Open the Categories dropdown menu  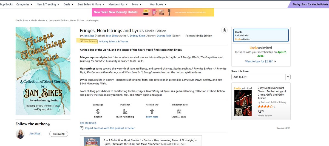click(x=24, y=4)
